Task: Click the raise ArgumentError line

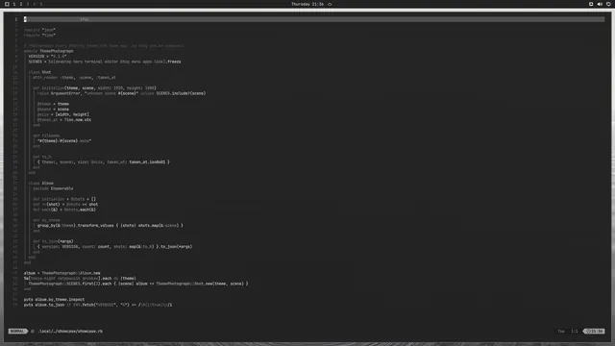Action: coord(122,93)
